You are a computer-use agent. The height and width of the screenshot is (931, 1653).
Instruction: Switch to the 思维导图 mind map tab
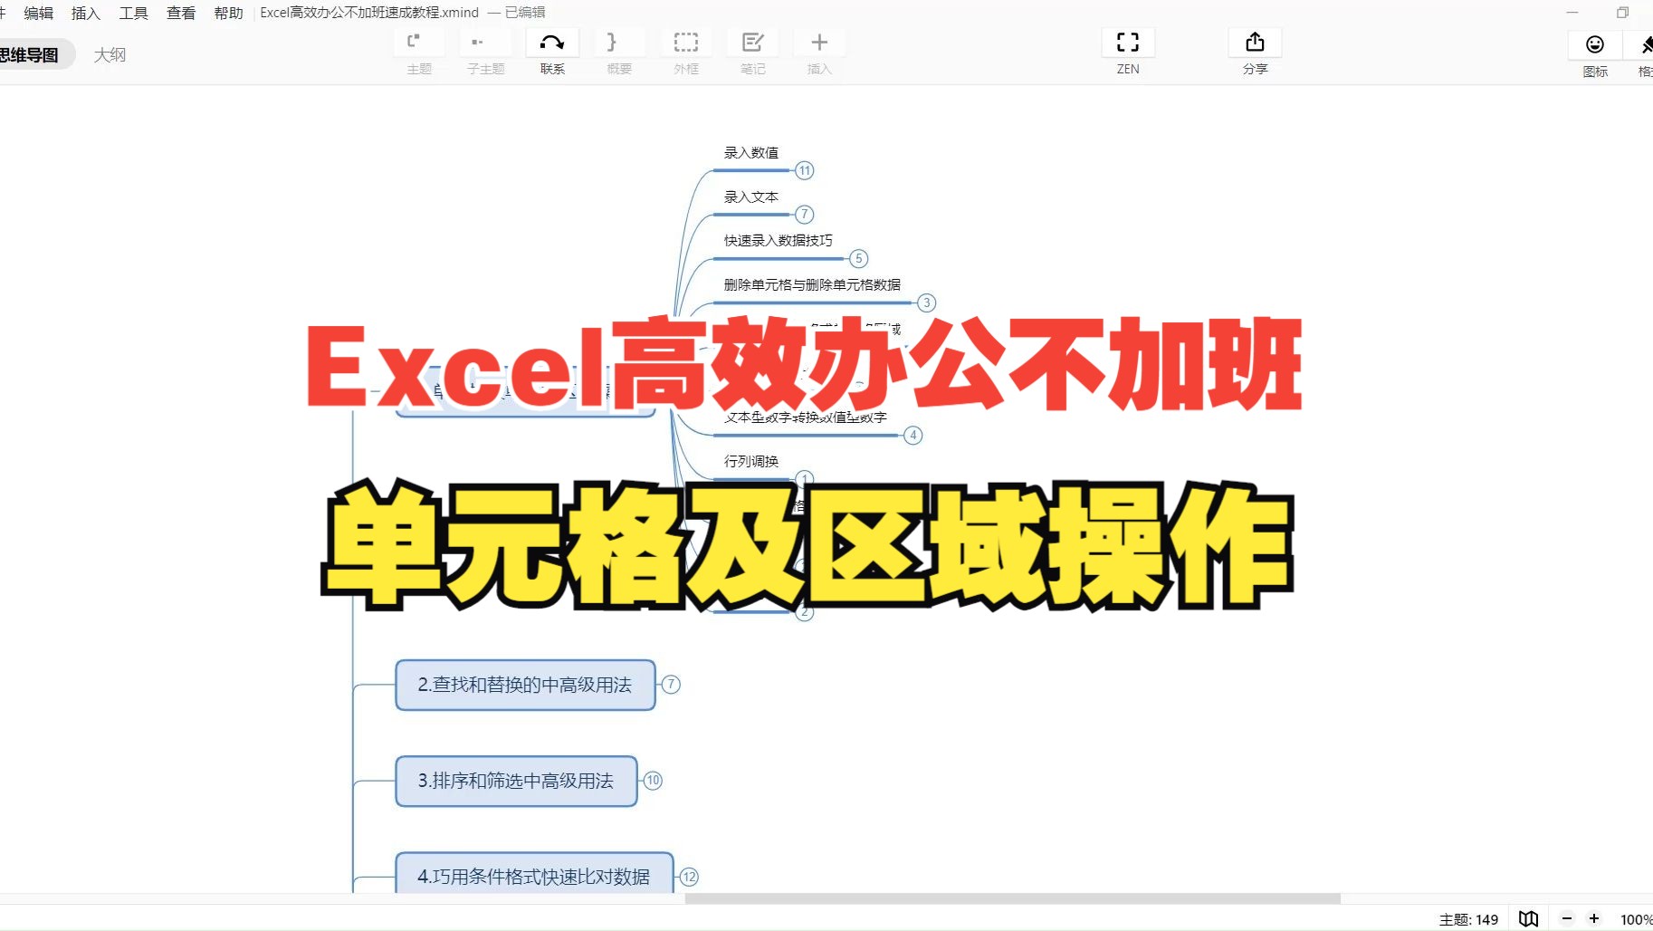31,55
